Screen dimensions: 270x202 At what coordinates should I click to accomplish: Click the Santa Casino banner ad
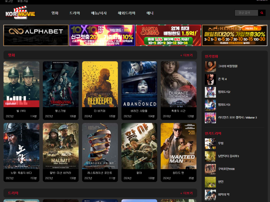click(168, 35)
